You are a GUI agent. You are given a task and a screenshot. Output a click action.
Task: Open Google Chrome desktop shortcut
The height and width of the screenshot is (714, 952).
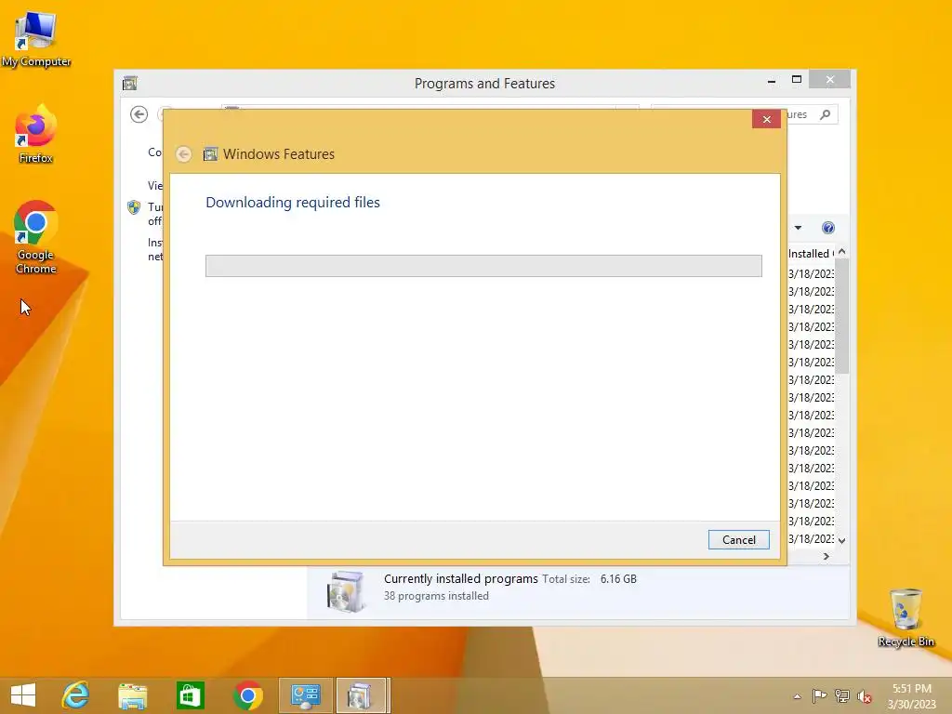(36, 237)
